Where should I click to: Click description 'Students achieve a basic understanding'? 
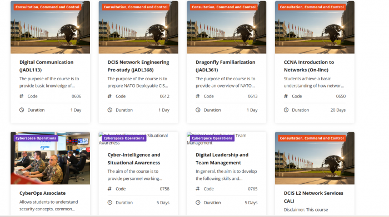point(314,82)
